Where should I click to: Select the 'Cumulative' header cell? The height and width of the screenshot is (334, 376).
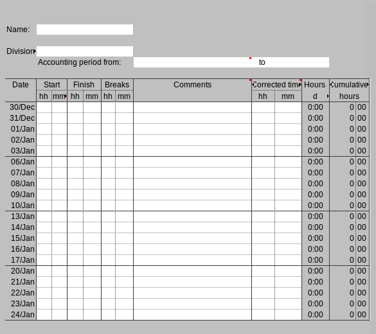pyautogui.click(x=349, y=85)
